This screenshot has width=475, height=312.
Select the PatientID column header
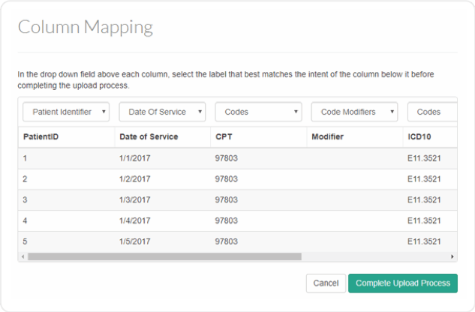click(x=41, y=137)
